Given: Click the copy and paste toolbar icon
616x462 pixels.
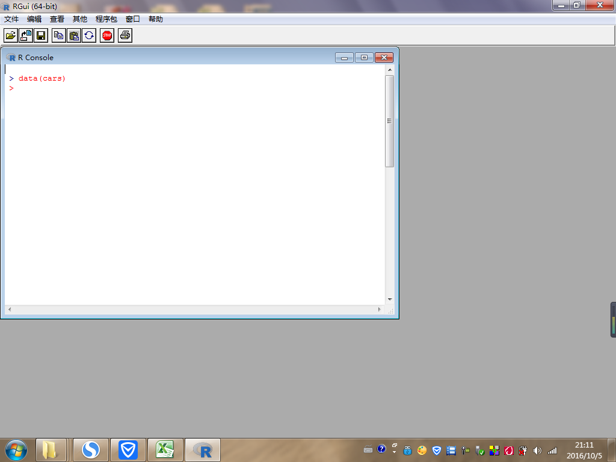Looking at the screenshot, I should click(x=89, y=35).
